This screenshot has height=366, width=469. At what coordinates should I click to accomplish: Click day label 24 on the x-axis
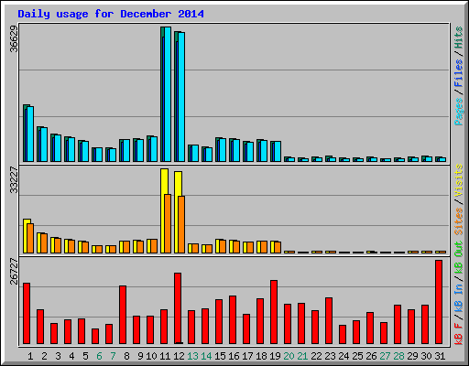344,356
